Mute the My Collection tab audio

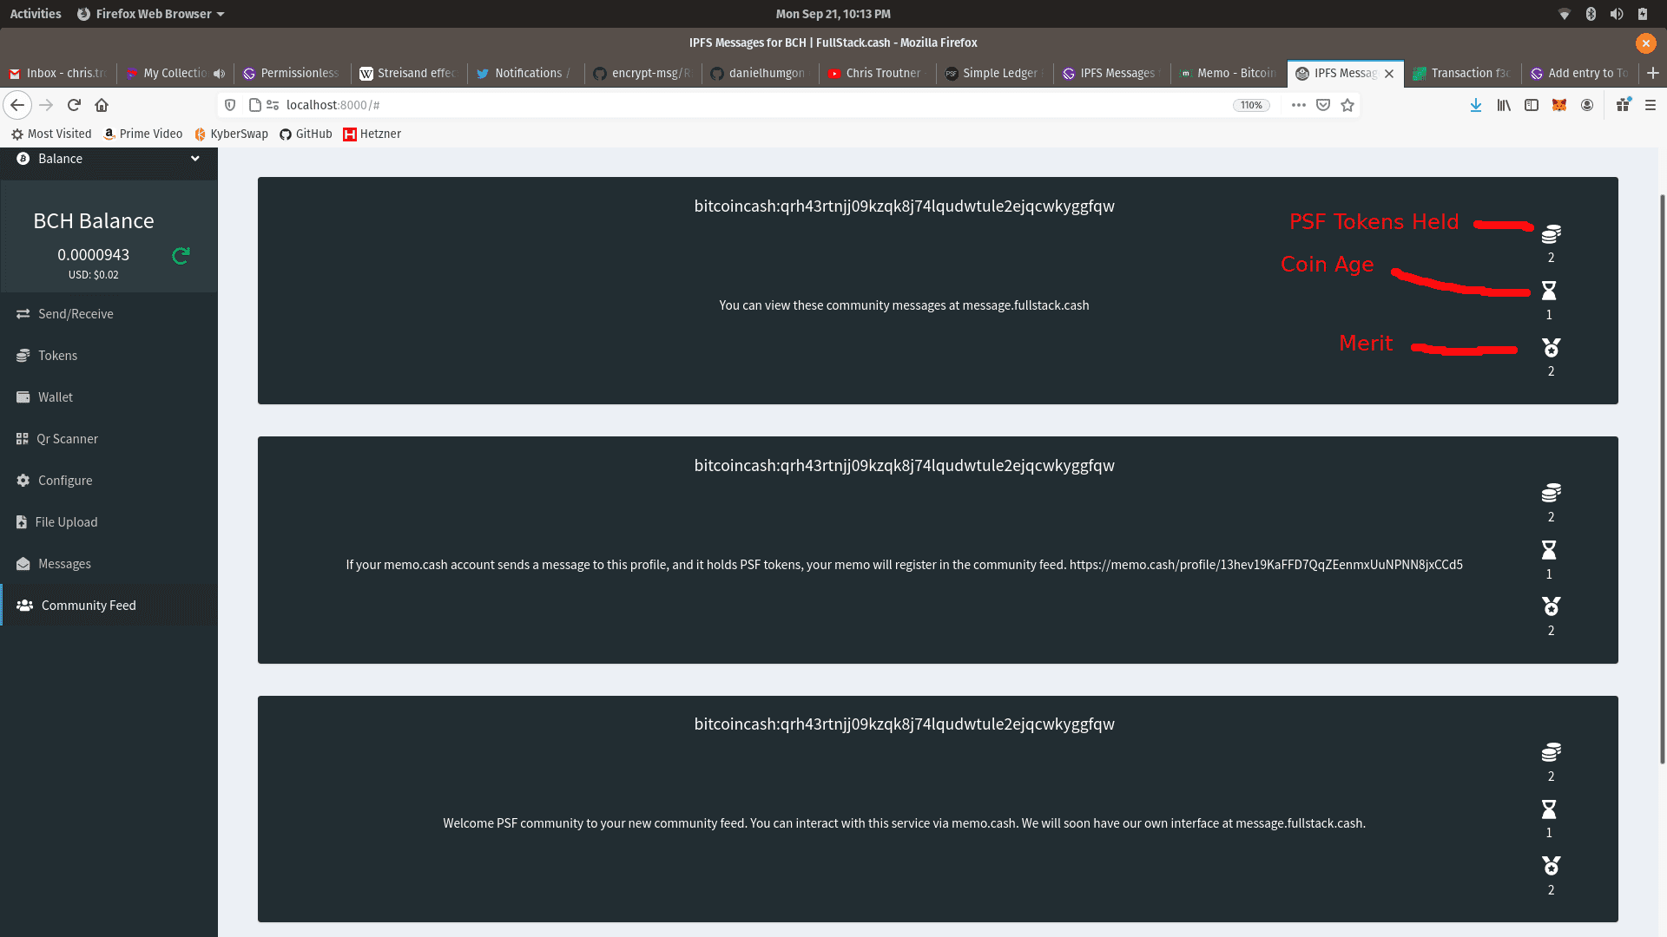(219, 74)
